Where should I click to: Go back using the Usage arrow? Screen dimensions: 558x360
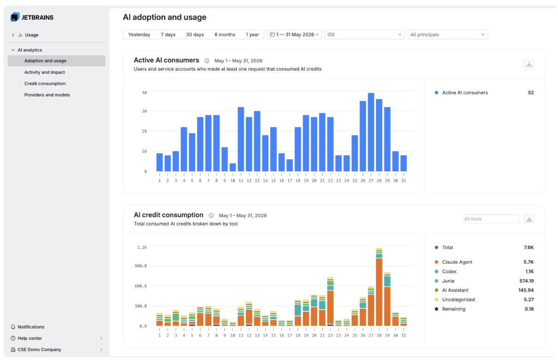(13, 35)
